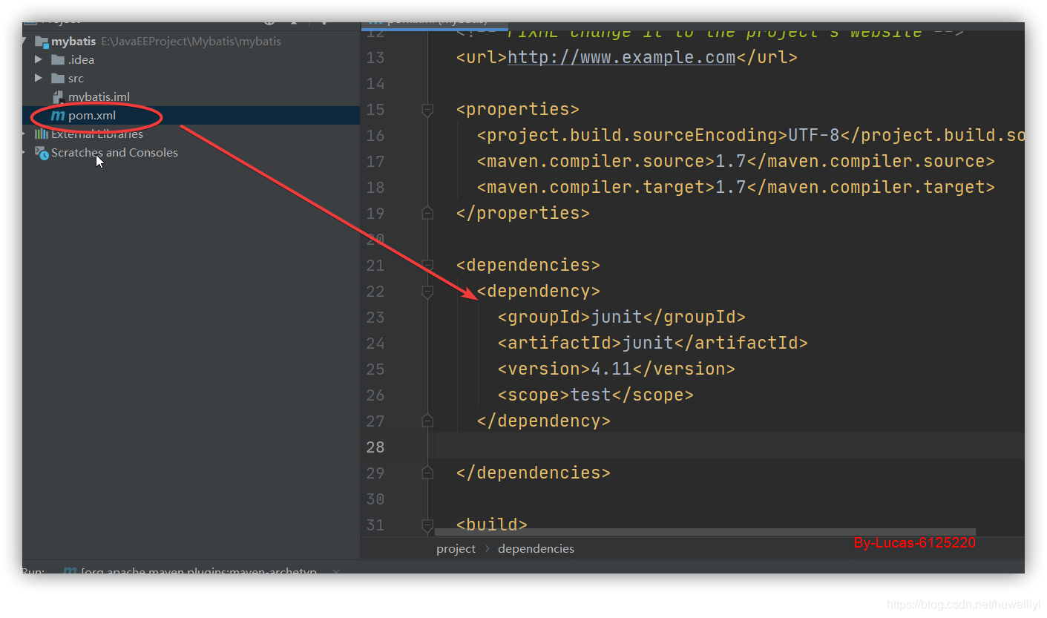This screenshot has height=618, width=1047.
Task: Open the http://www.example.com link
Action: (621, 57)
